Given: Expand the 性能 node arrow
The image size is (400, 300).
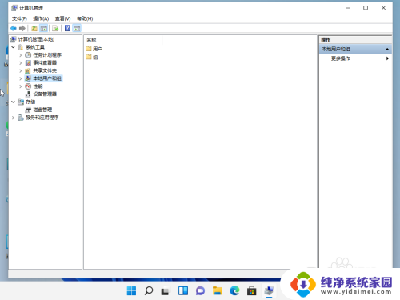Looking at the screenshot, I should [21, 86].
